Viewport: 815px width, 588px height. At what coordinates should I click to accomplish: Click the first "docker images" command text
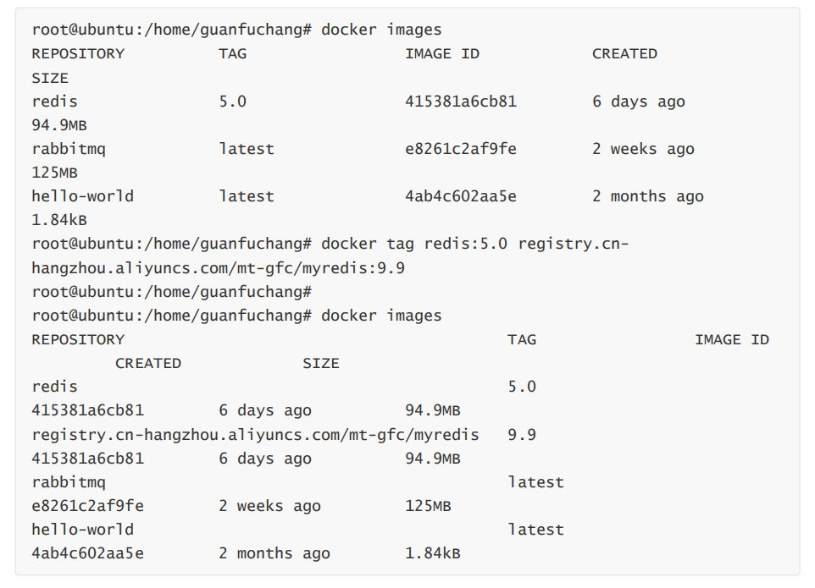coord(381,30)
